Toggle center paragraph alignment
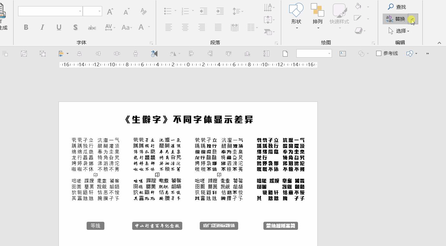The image size is (446, 246). [x=185, y=27]
